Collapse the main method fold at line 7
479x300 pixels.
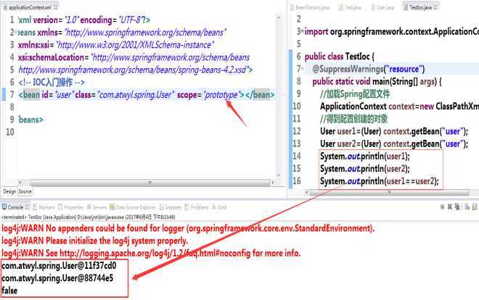tap(303, 69)
